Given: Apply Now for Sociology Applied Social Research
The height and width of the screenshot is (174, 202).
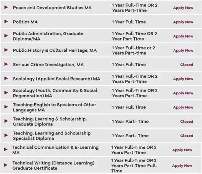Looking at the screenshot, I should coord(183,79).
